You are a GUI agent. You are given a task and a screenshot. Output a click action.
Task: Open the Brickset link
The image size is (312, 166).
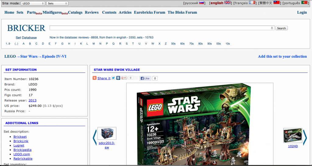coord(20,137)
